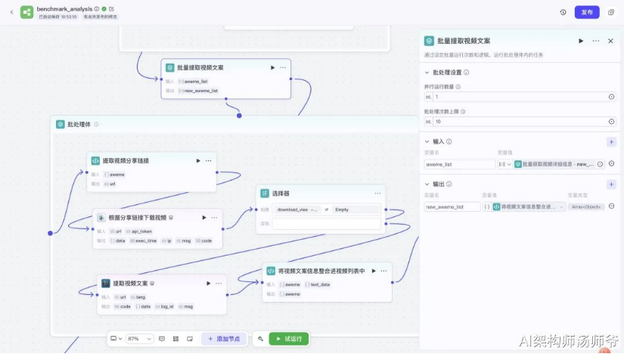The width and height of the screenshot is (624, 354).
Task: Open more menu of 选择器 node
Action: coord(377,193)
